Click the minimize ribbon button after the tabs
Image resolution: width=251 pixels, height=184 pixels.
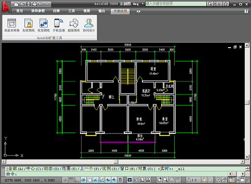click(x=139, y=11)
